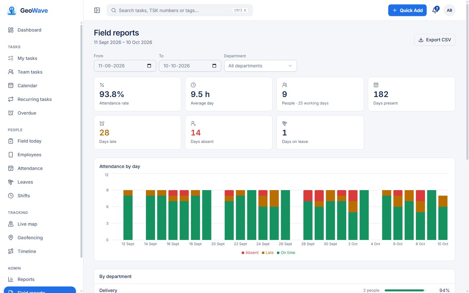This screenshot has width=469, height=293.
Task: Open the notifications bell
Action: click(435, 10)
